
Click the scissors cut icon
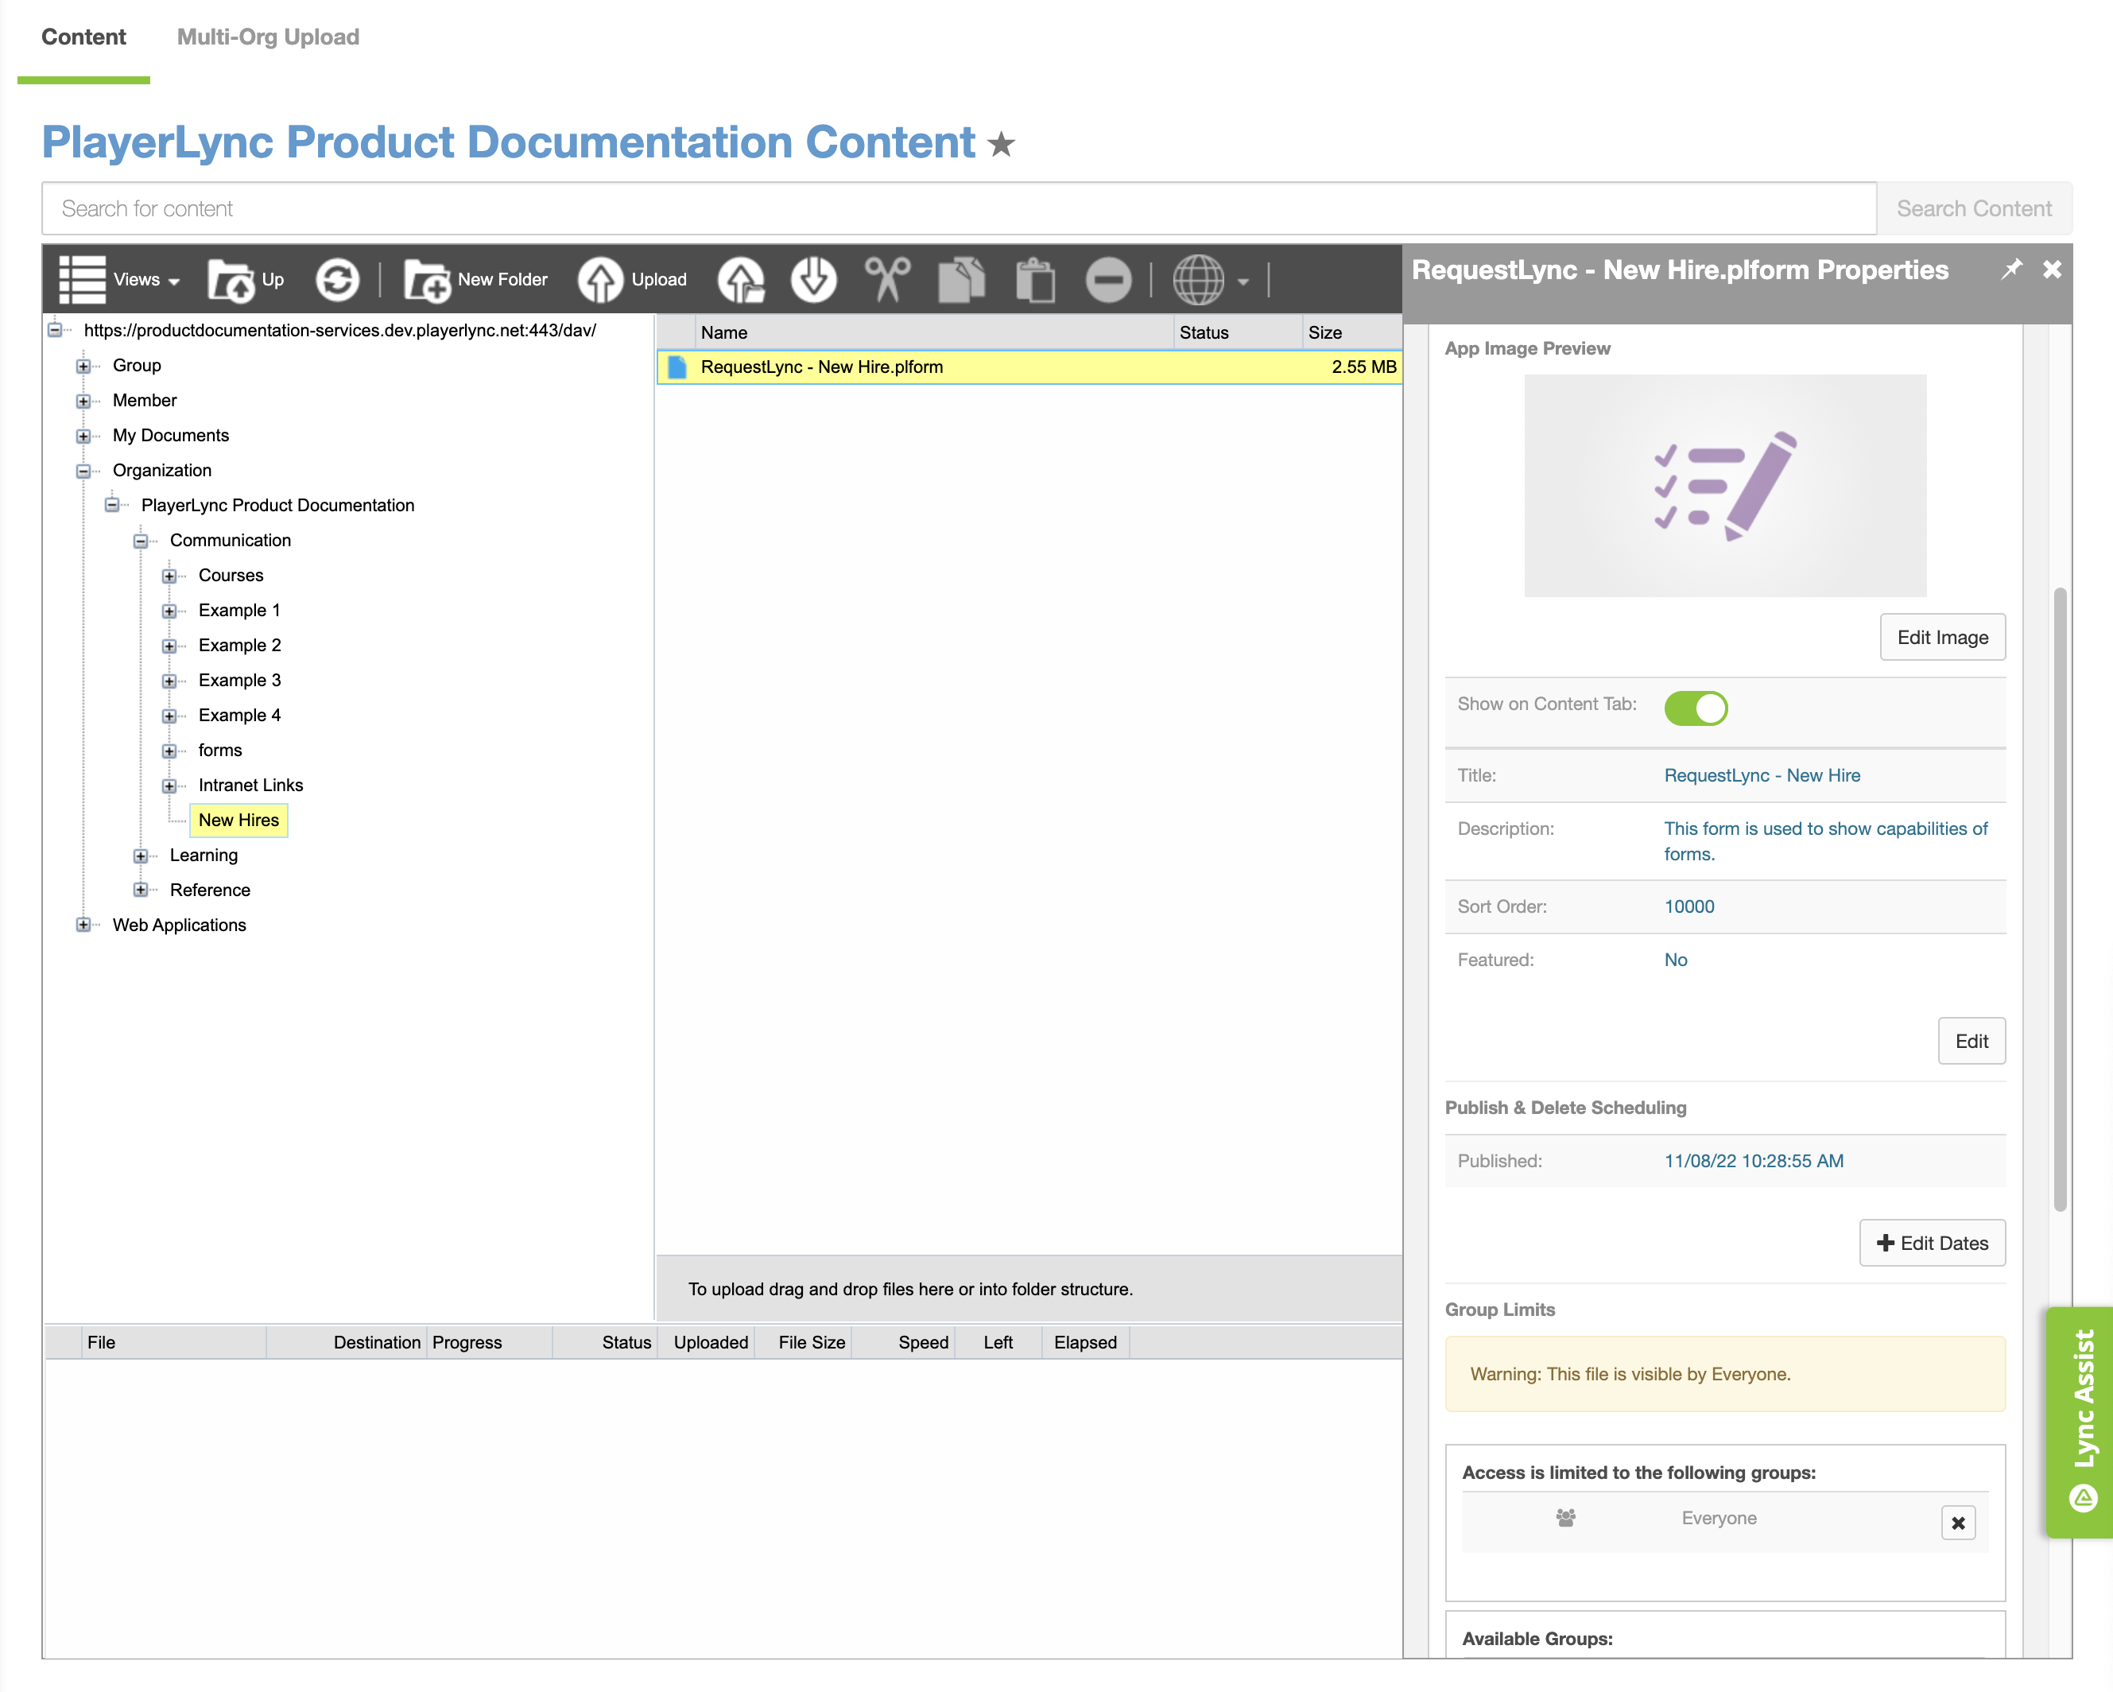click(x=887, y=279)
